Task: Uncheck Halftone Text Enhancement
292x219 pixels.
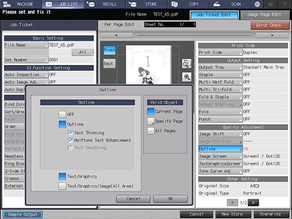Action: (71, 140)
